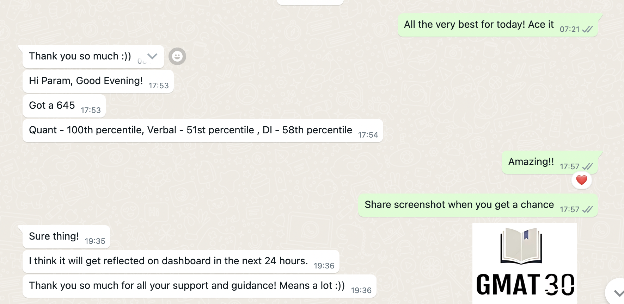Click the red heart reaction under 'Amazing!!'
The image size is (624, 304).
pos(581,180)
